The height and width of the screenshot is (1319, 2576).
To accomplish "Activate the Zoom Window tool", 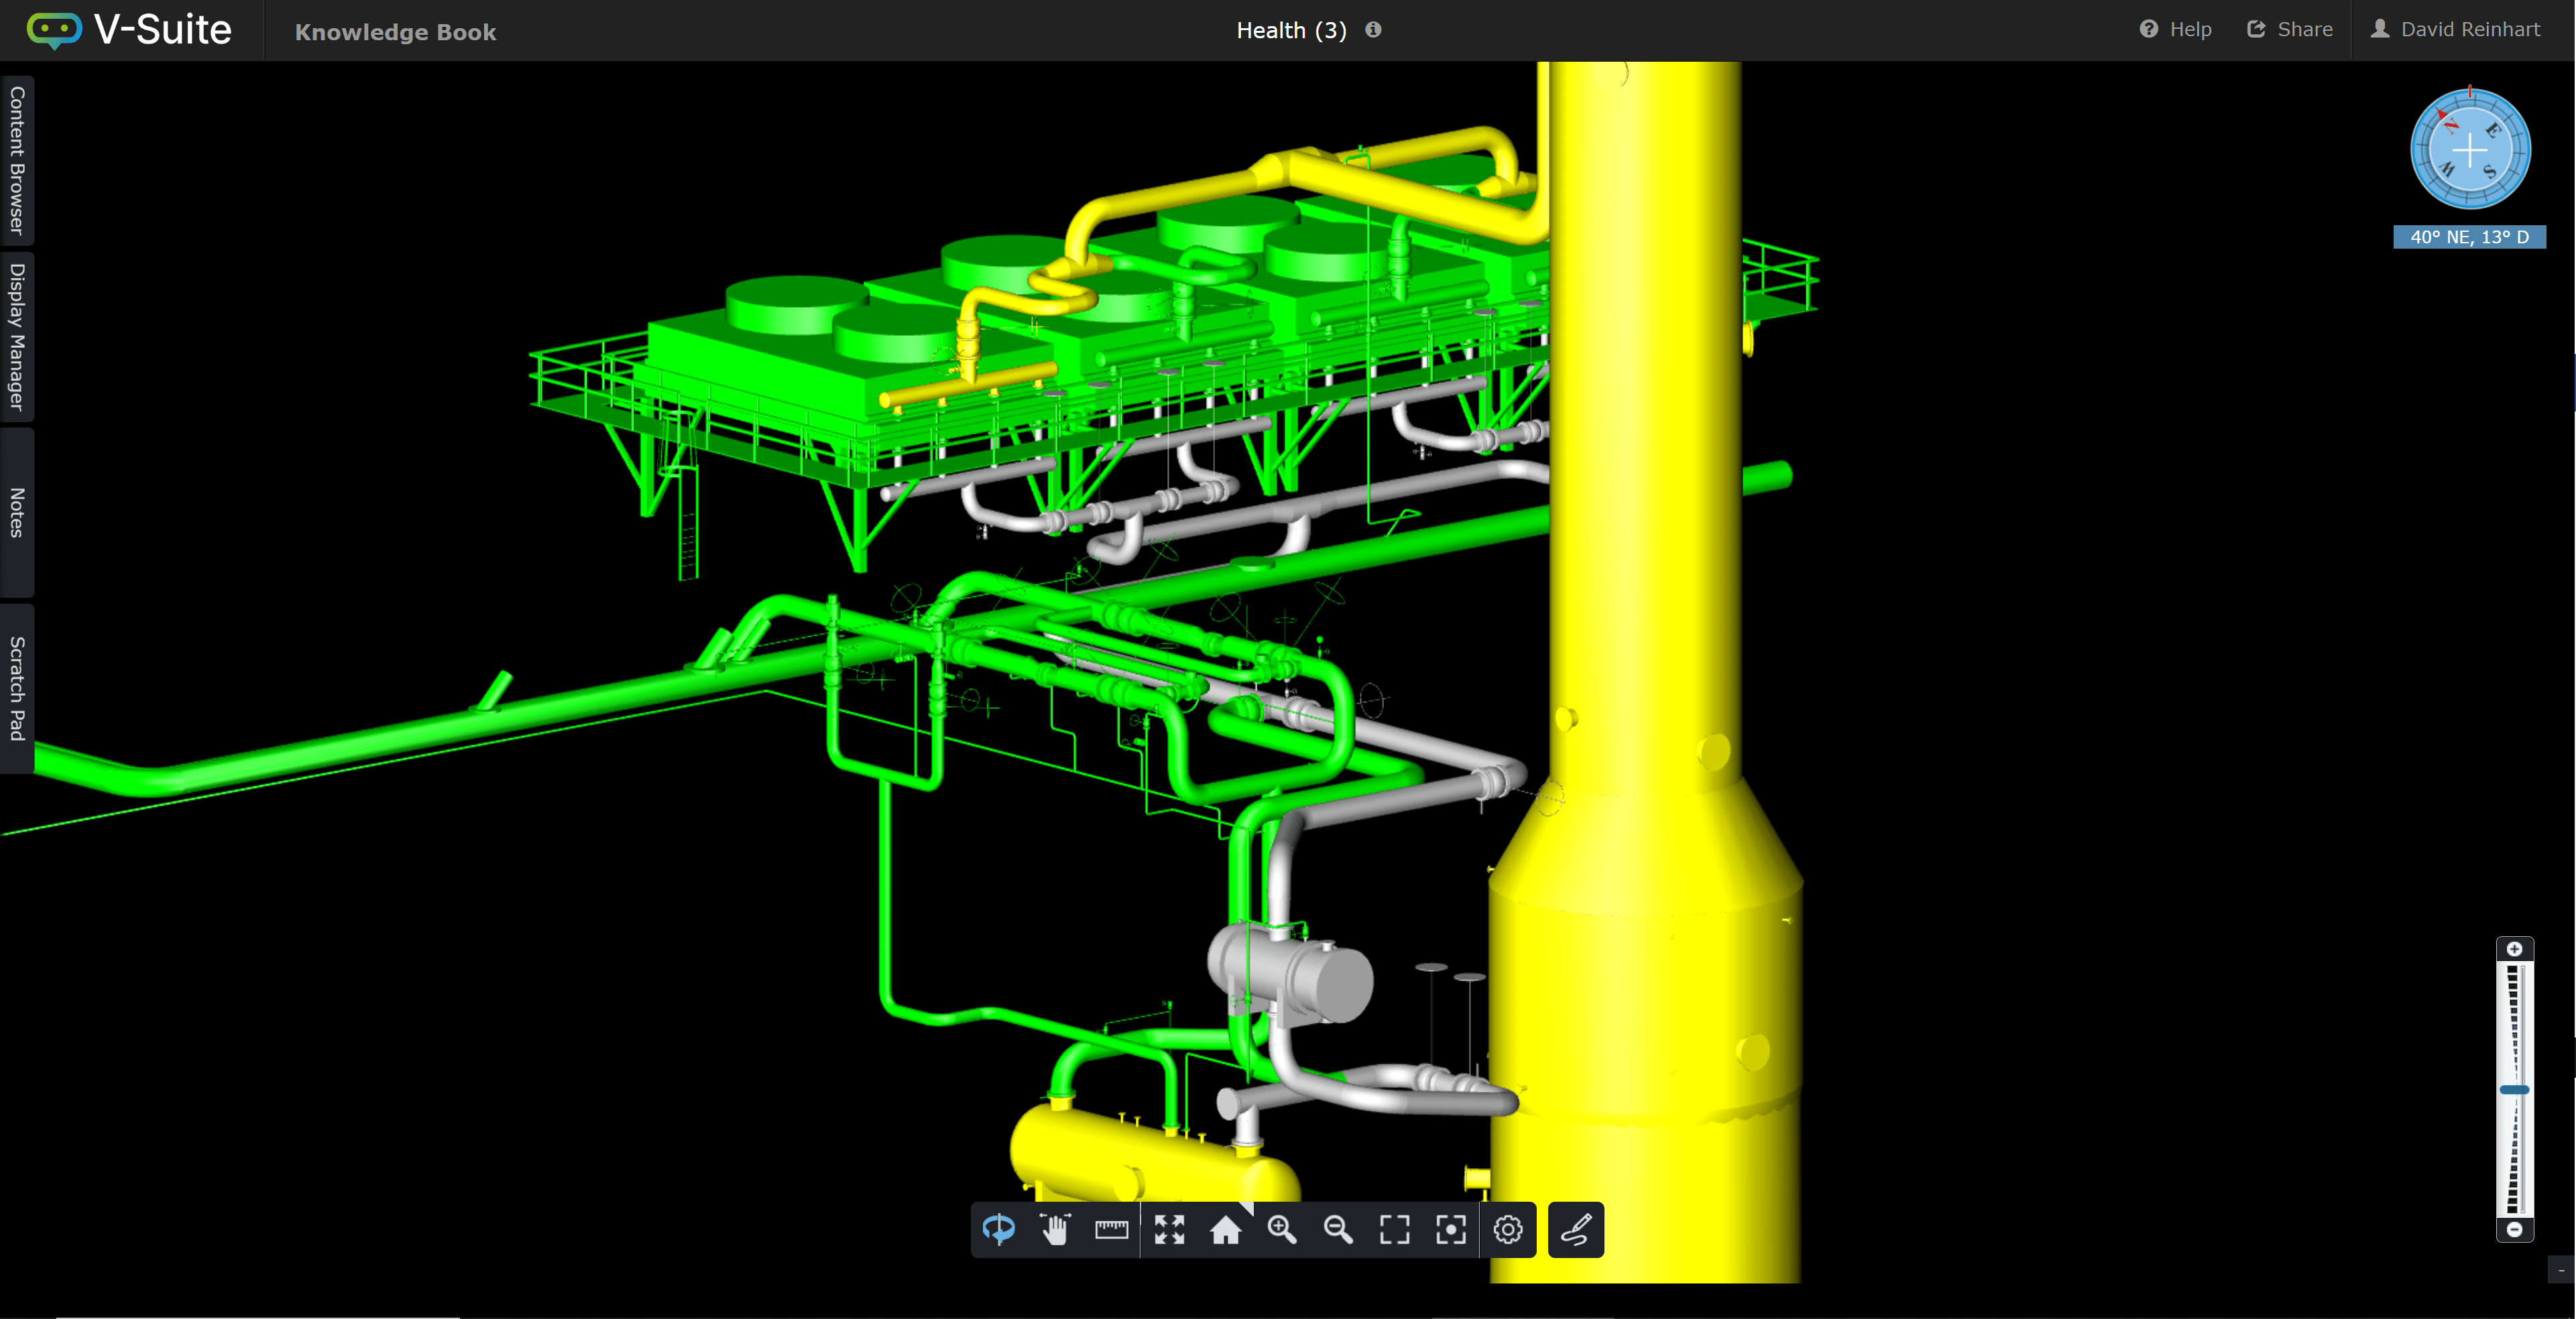I will [x=1395, y=1230].
